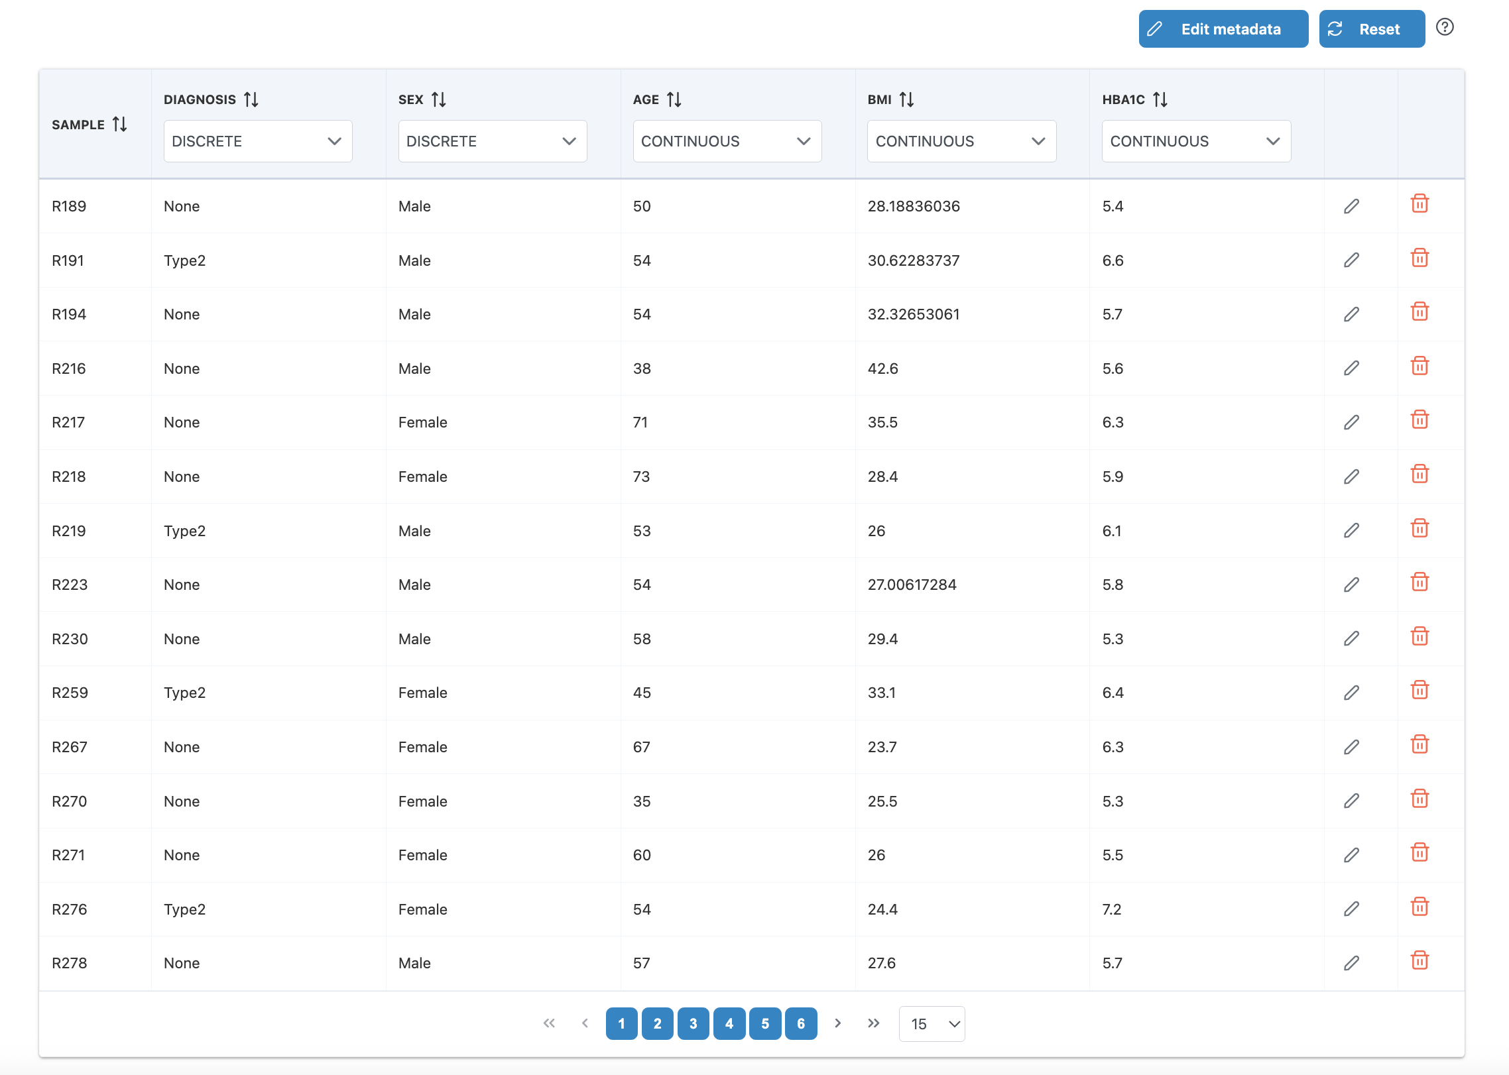Click the Reset button
The height and width of the screenshot is (1075, 1509).
(x=1371, y=29)
